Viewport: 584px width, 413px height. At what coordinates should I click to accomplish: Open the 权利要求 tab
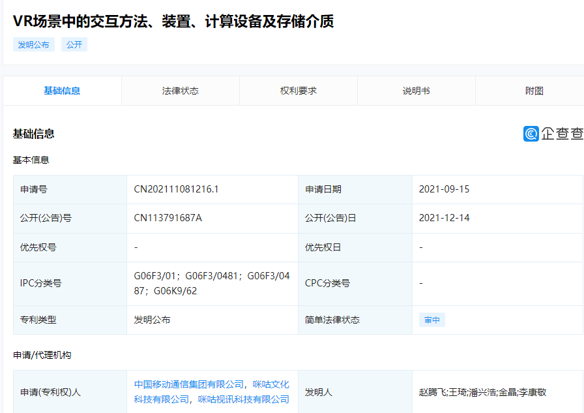coord(299,91)
